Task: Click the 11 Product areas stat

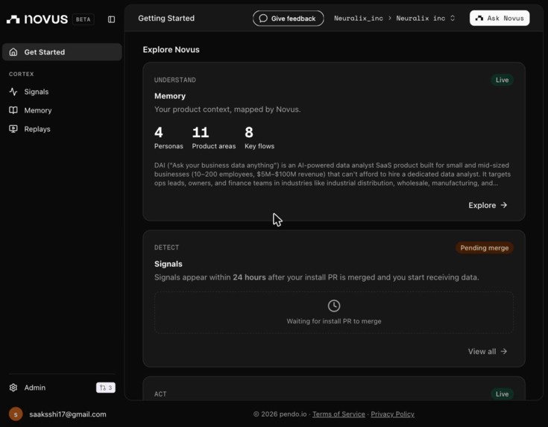Action: 213,138
